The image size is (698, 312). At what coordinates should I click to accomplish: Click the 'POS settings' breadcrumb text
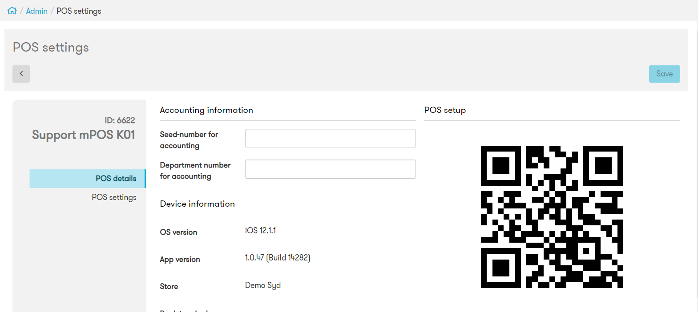coord(79,11)
